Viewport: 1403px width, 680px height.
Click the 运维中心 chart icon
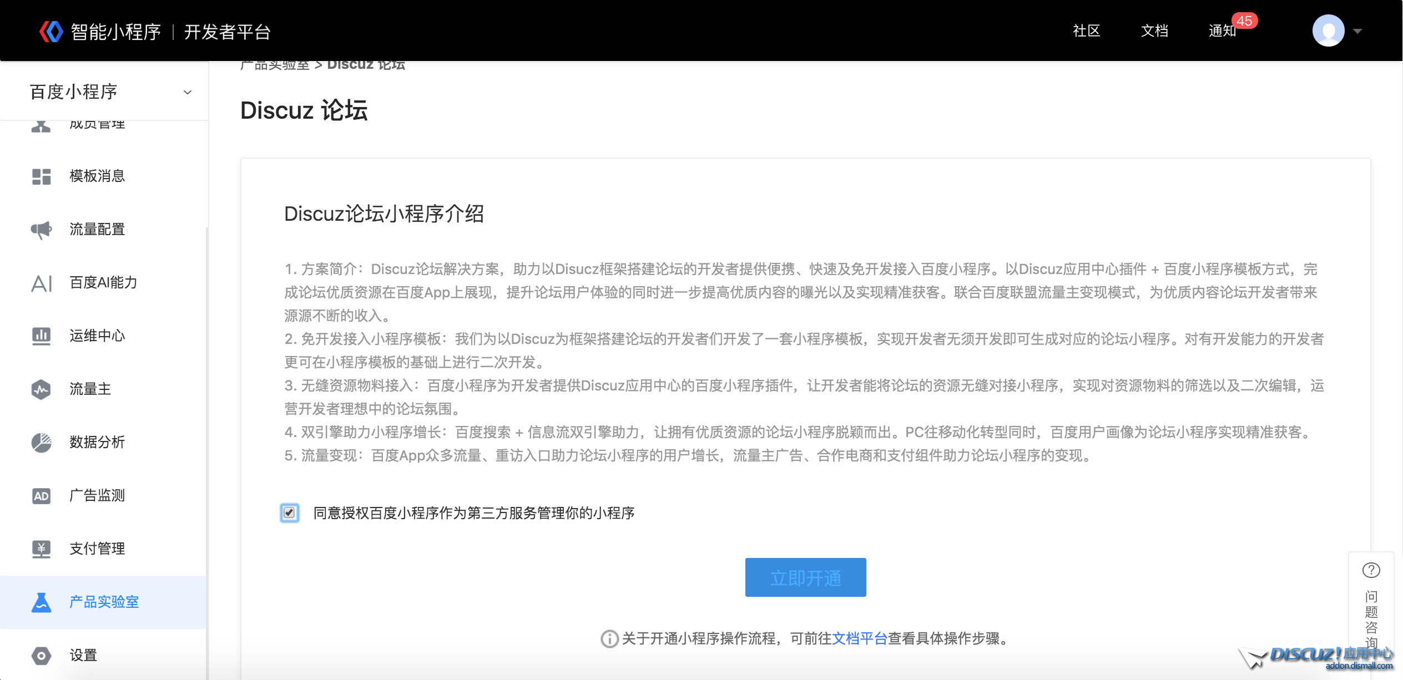coord(41,336)
